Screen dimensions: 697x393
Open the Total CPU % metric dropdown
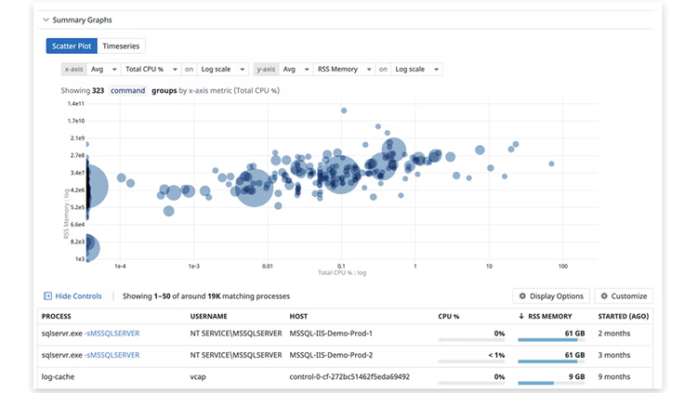[151, 70]
